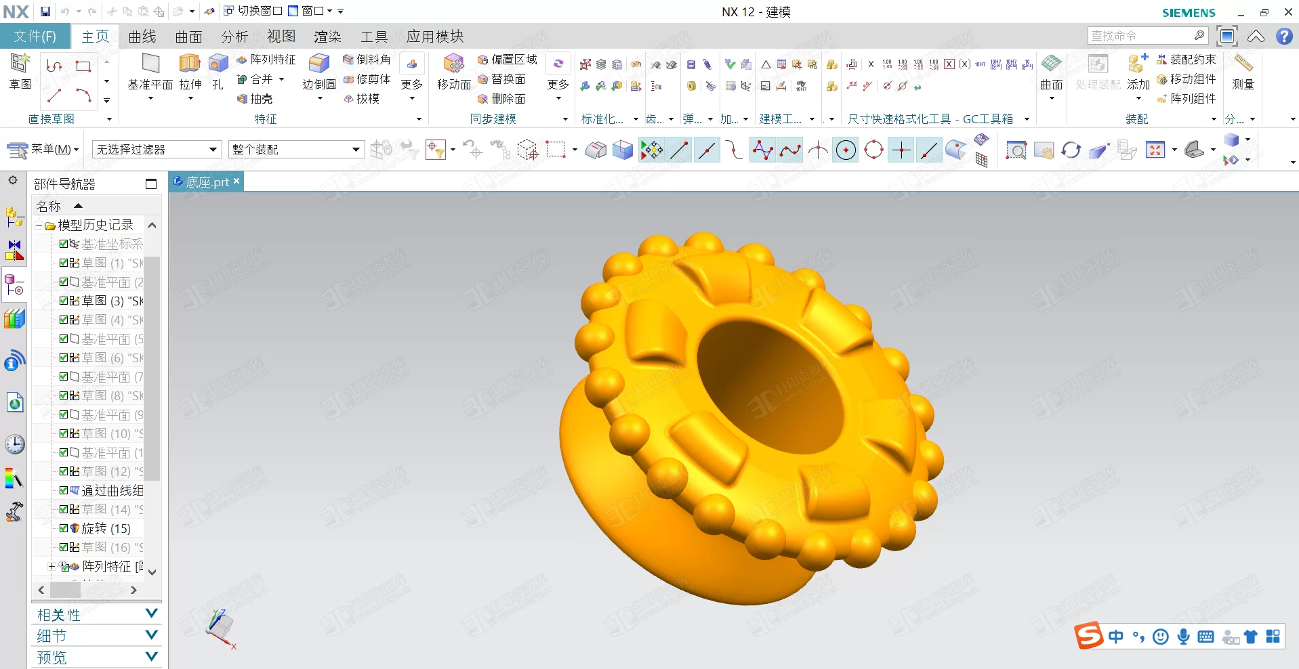Switch to the 分析 ribbon tab
Screen dimensions: 1299x669
[234, 37]
